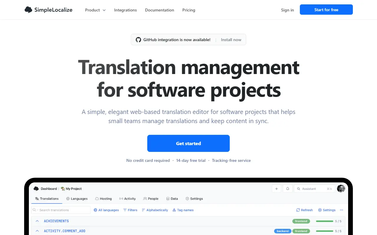The image size is (377, 235).
Task: Switch to the Hosting tab
Action: coord(103,199)
